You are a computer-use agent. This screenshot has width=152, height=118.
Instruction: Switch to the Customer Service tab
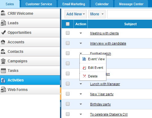click(x=39, y=4)
